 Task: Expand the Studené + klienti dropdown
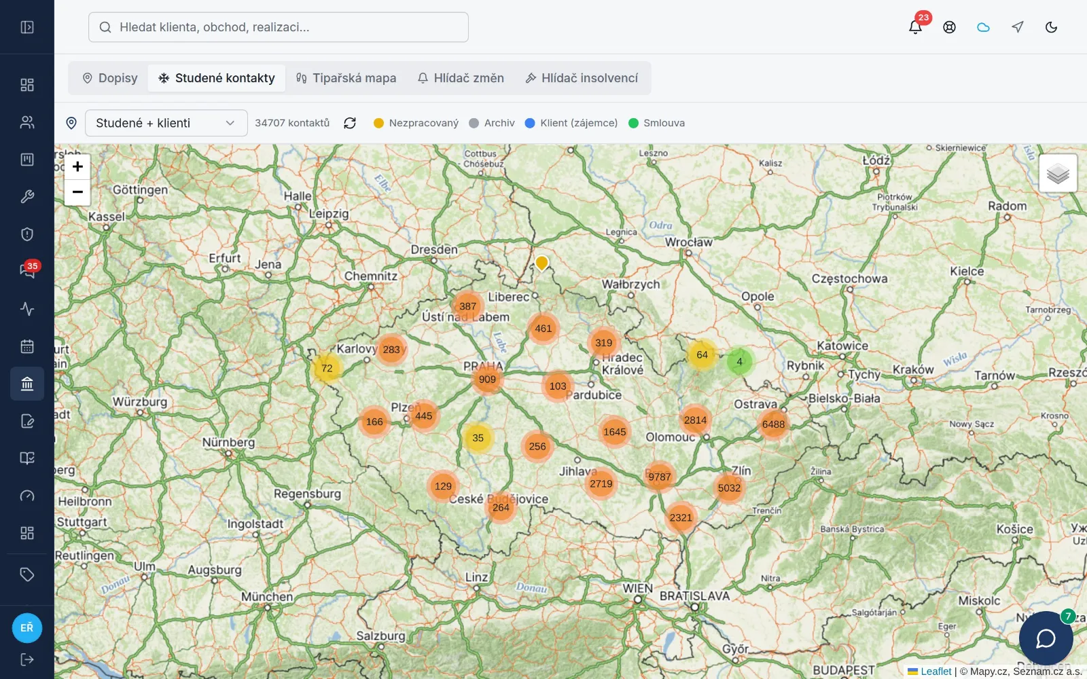166,123
